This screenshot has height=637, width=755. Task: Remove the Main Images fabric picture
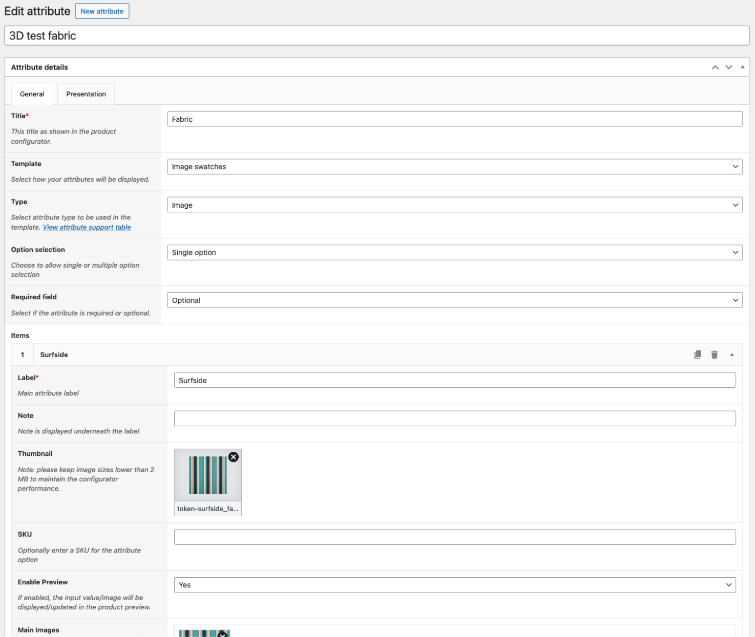tap(223, 634)
